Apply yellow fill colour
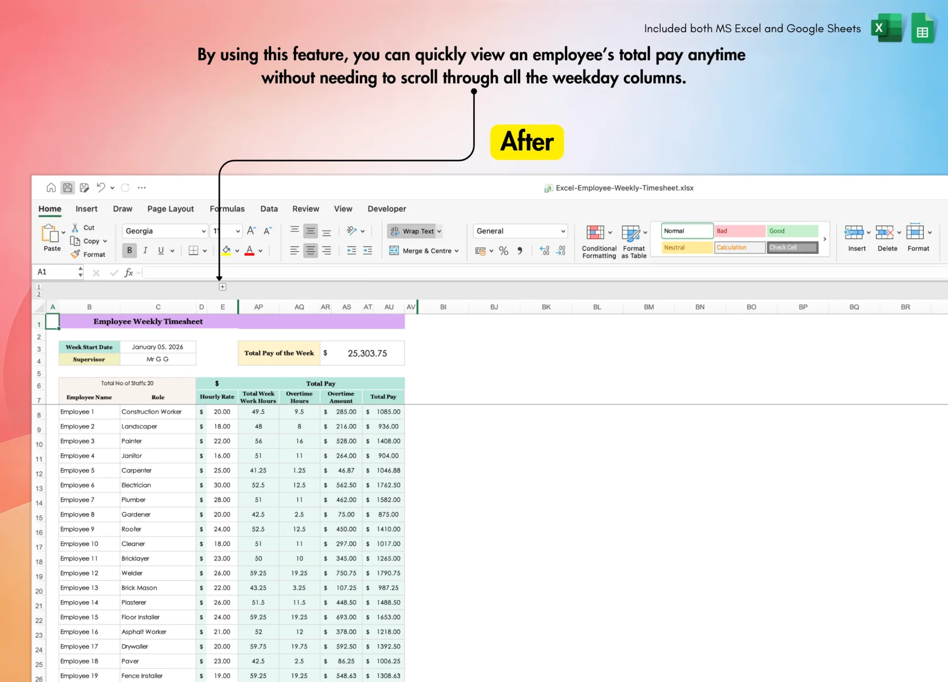 click(227, 251)
